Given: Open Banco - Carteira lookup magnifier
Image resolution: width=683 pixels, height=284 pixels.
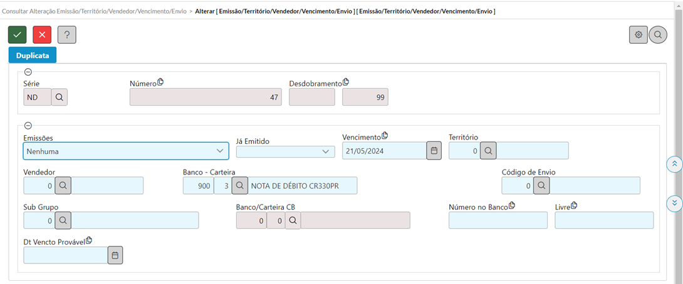Looking at the screenshot, I should point(239,185).
